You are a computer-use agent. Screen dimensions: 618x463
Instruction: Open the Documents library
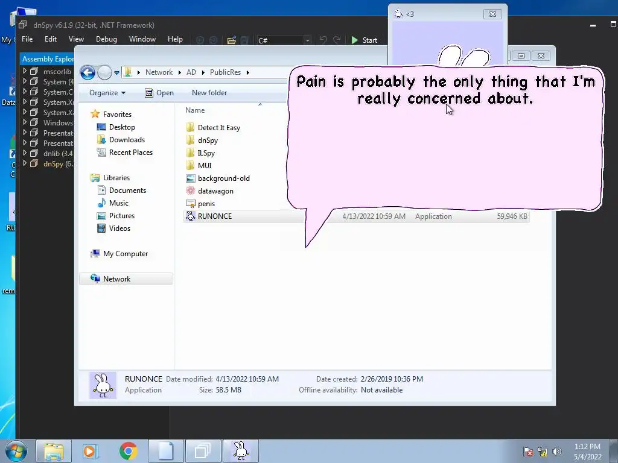click(x=127, y=190)
